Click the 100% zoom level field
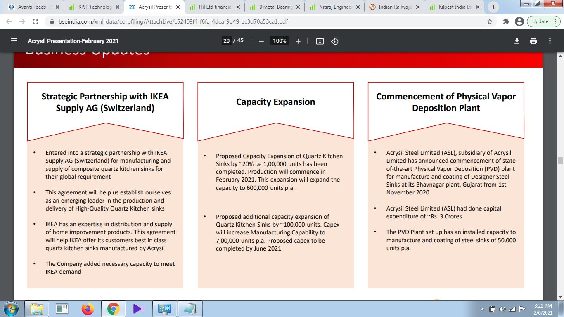564x317 pixels. [280, 40]
